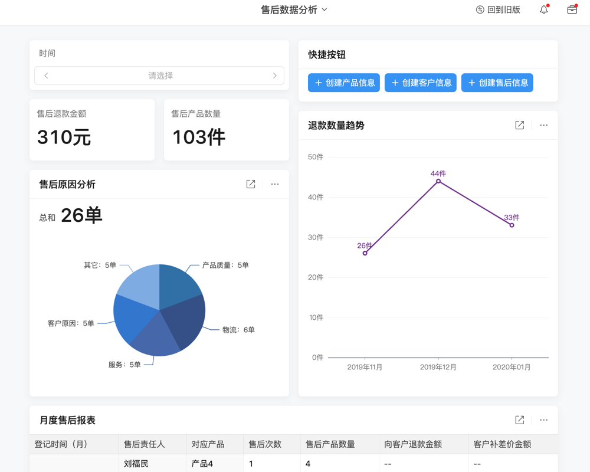Viewport: 590px width, 472px height.
Task: Open the notification bell with red badge
Action: 543,9
